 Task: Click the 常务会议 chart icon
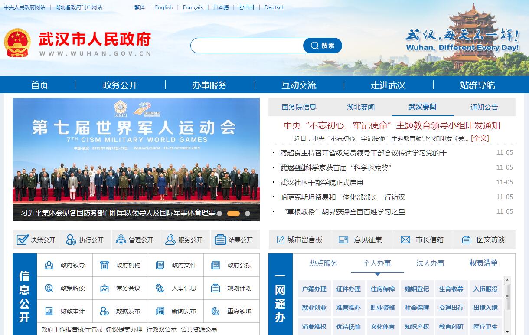point(104,288)
